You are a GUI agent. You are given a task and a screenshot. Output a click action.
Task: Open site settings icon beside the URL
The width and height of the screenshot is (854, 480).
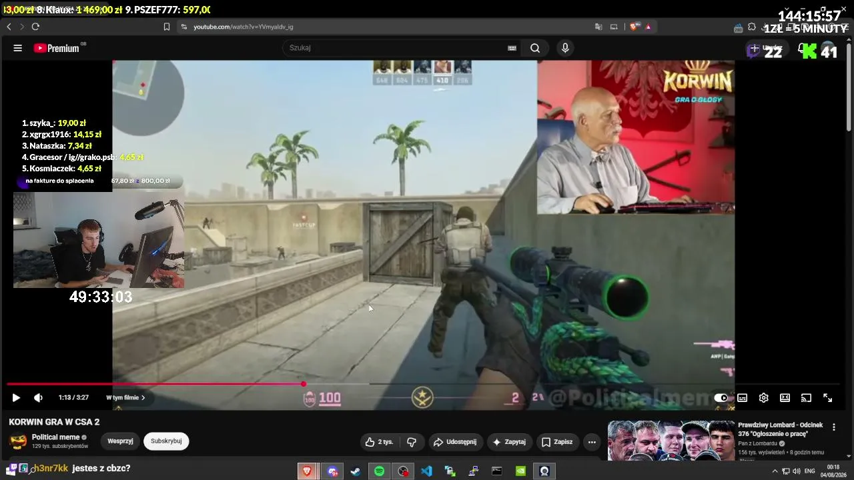(x=183, y=27)
